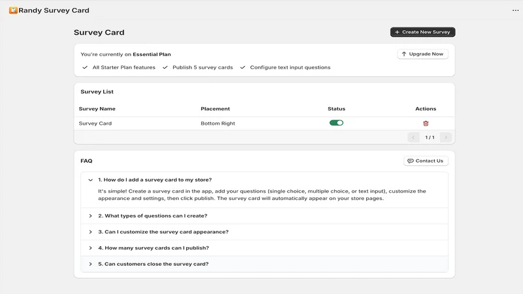
Task: Expand FAQ 2 about question types
Action: 264,216
